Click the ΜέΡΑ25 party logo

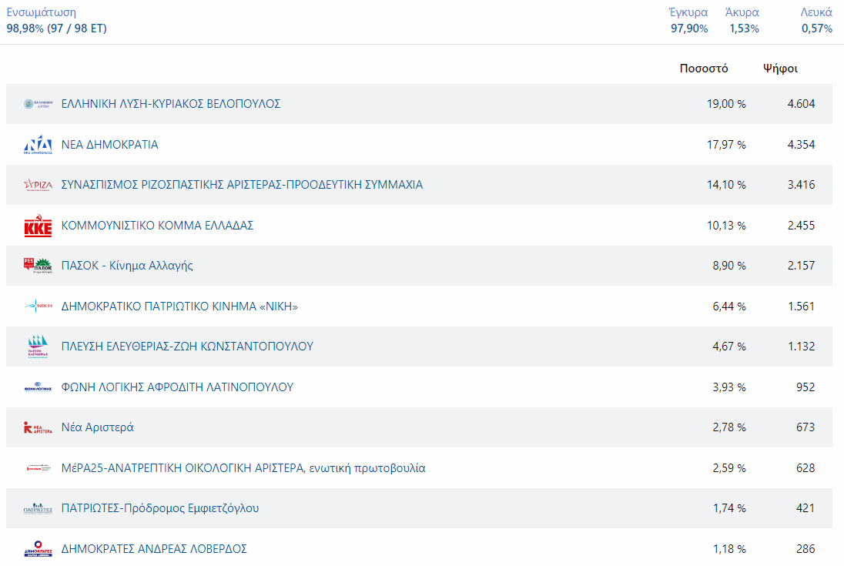(39, 468)
